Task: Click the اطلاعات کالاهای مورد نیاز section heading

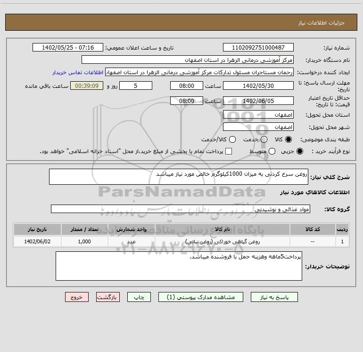Action: point(315,192)
